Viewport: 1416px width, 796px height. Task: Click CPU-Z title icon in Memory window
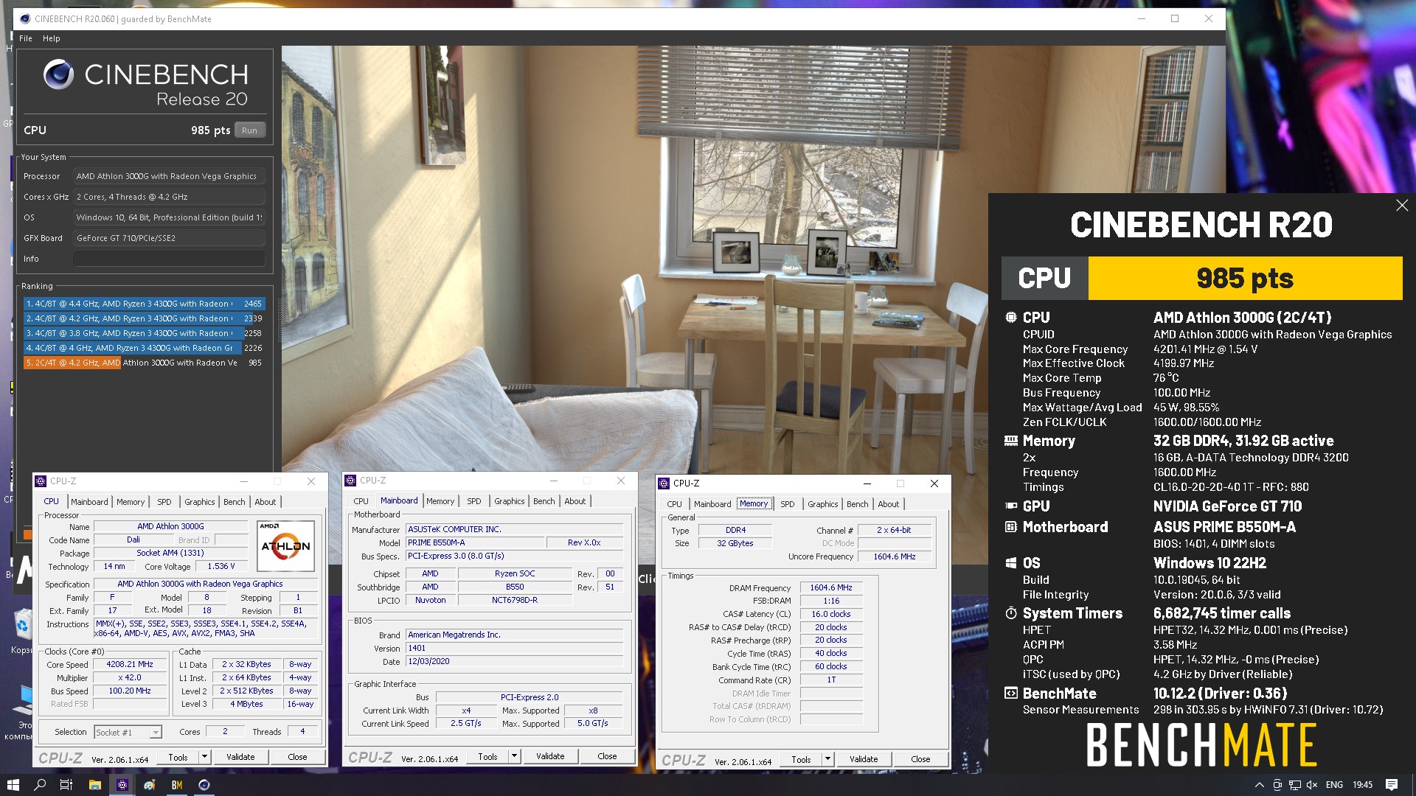coord(664,483)
